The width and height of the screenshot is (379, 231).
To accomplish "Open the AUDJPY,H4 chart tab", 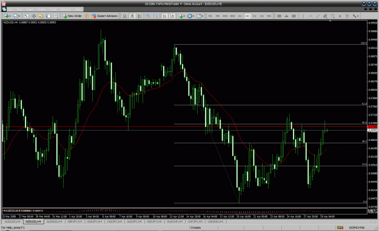I will coord(135,221).
